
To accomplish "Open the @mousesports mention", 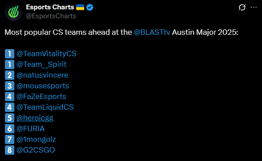I will [43, 86].
